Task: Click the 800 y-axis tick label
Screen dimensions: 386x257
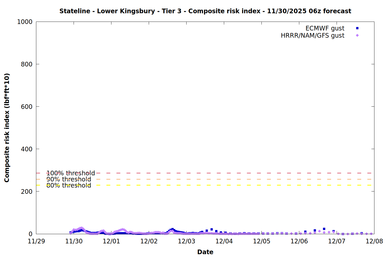Action: pos(27,64)
